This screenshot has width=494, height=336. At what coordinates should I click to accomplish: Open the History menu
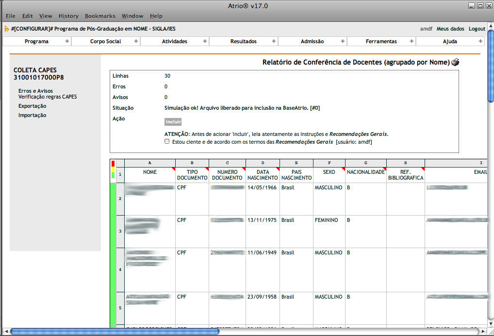tap(68, 16)
